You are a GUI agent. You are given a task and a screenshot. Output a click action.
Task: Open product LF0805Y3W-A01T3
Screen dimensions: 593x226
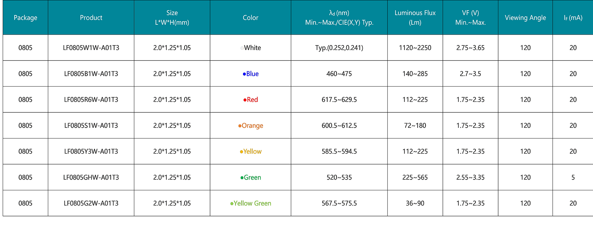pos(91,152)
